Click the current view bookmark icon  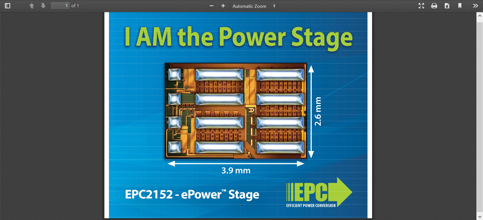click(460, 6)
